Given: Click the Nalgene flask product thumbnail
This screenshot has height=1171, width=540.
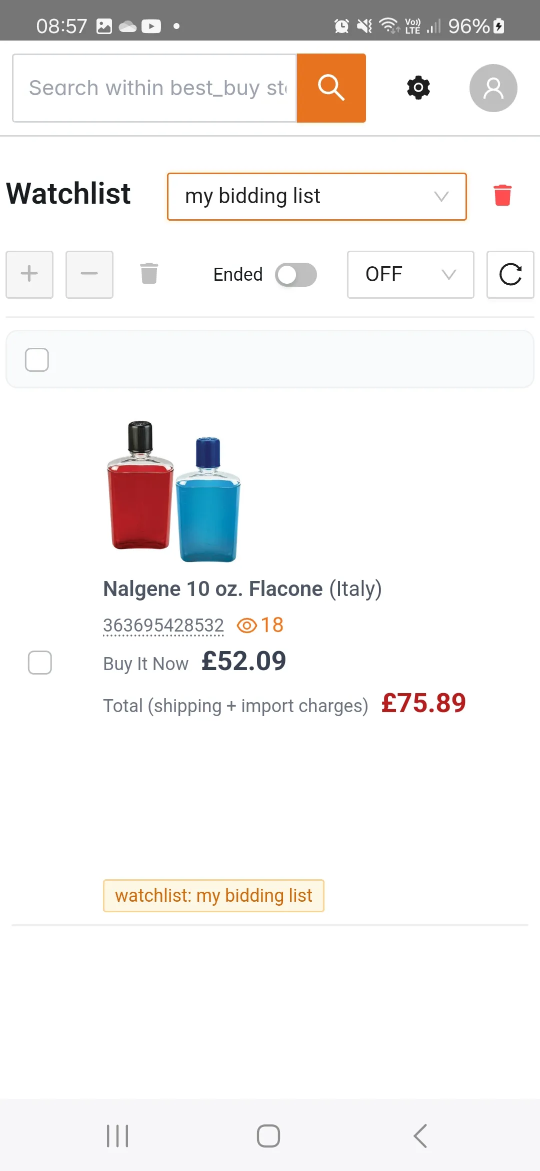Looking at the screenshot, I should [x=174, y=491].
